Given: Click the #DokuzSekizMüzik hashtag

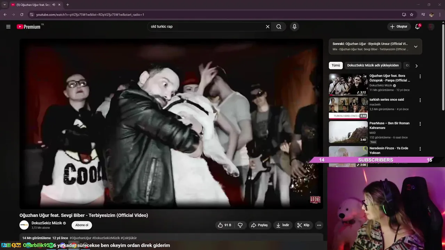Looking at the screenshot, I should tap(106, 238).
